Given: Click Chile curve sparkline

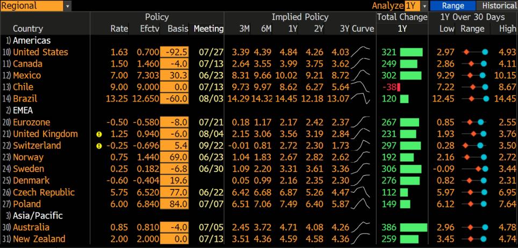Looking at the screenshot, I should (x=361, y=87).
